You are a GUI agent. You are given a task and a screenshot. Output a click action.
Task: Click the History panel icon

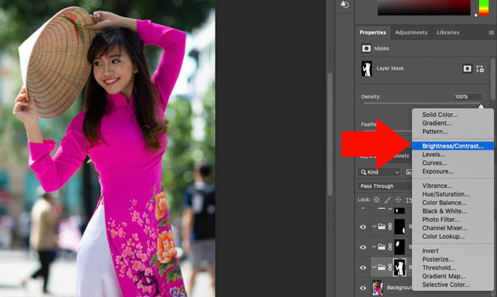(345, 5)
